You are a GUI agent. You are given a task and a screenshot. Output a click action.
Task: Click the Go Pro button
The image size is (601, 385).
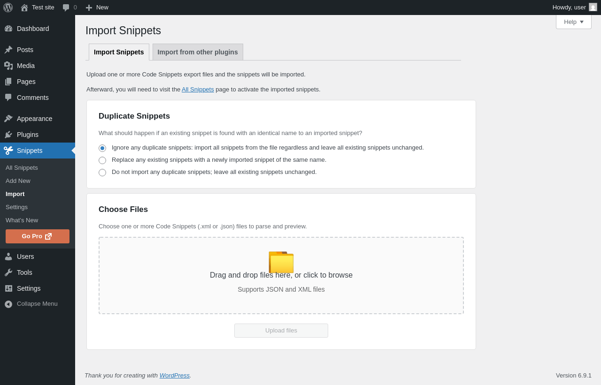coord(38,236)
